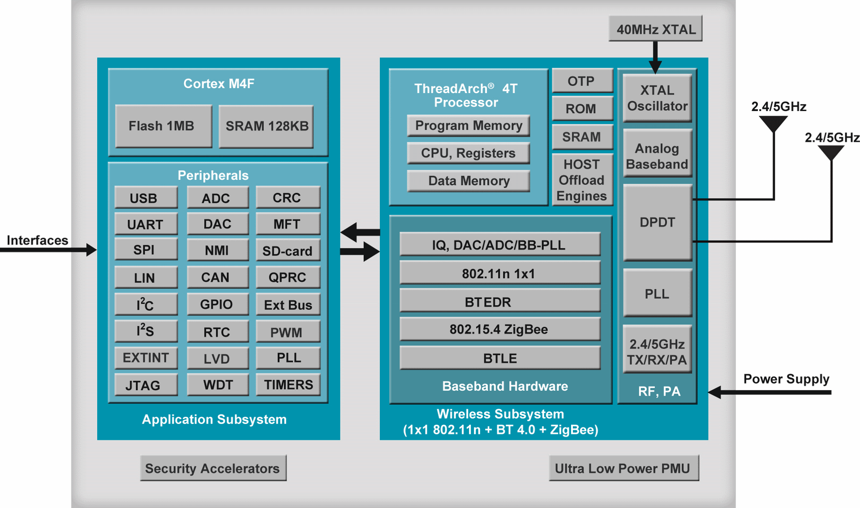Click the EXTINT peripheral box
The width and height of the screenshot is (860, 508).
point(146,359)
